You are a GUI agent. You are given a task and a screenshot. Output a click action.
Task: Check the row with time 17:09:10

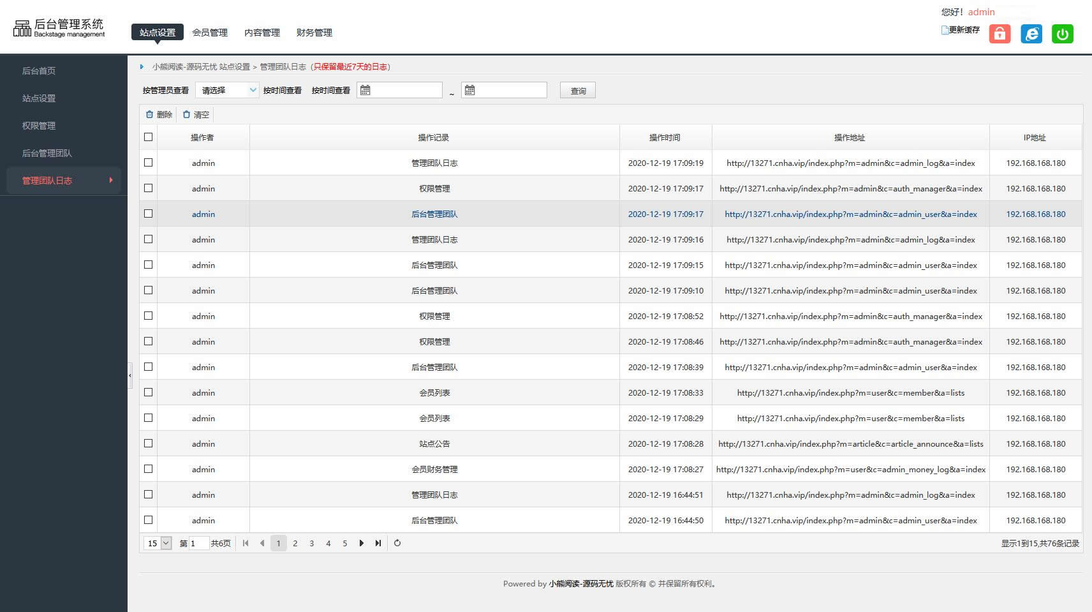(149, 290)
